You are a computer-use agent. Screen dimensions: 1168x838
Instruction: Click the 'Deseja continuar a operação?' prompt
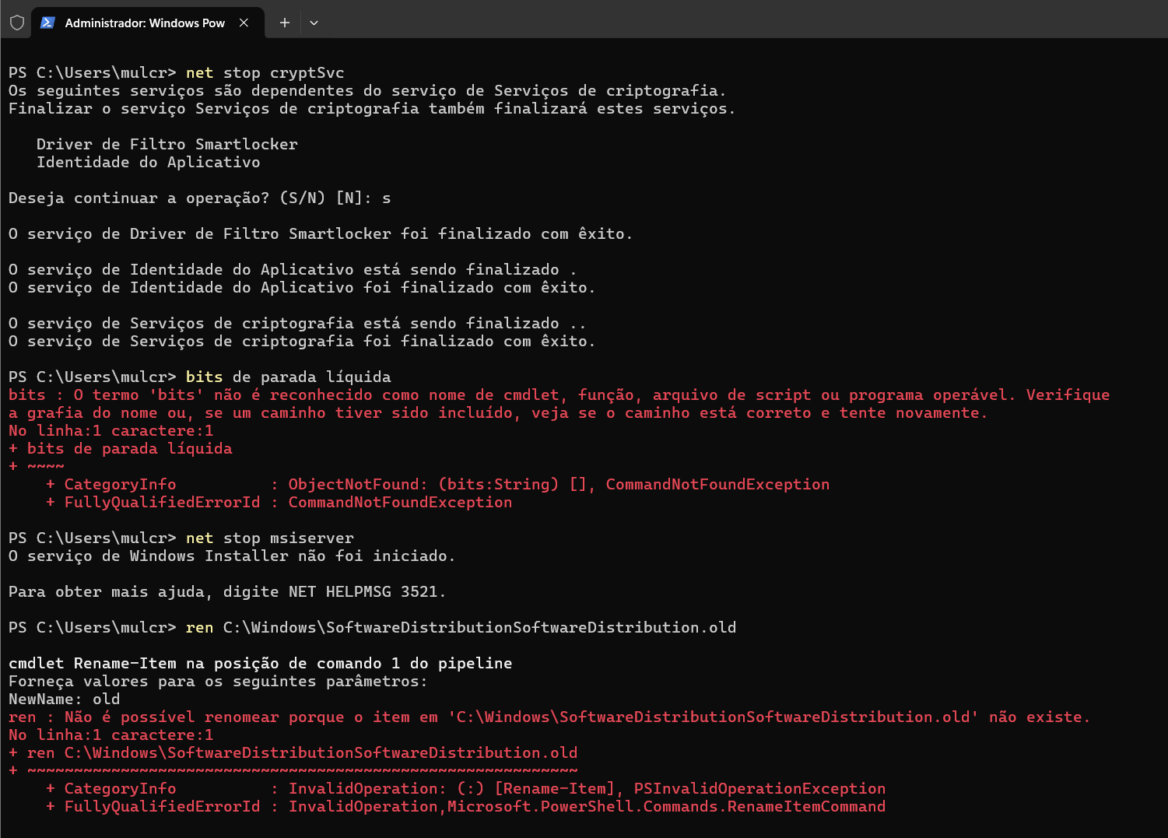[200, 198]
